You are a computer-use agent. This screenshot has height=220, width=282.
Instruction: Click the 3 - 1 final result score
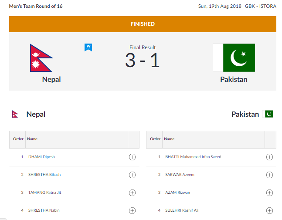(x=143, y=60)
